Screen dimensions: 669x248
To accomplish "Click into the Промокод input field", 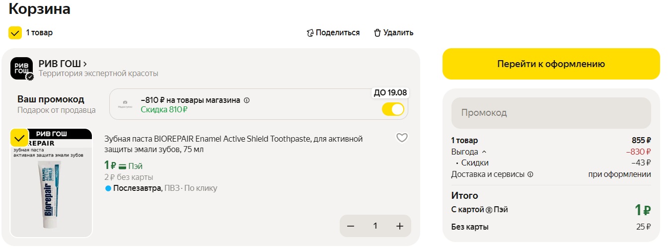I will coord(551,113).
